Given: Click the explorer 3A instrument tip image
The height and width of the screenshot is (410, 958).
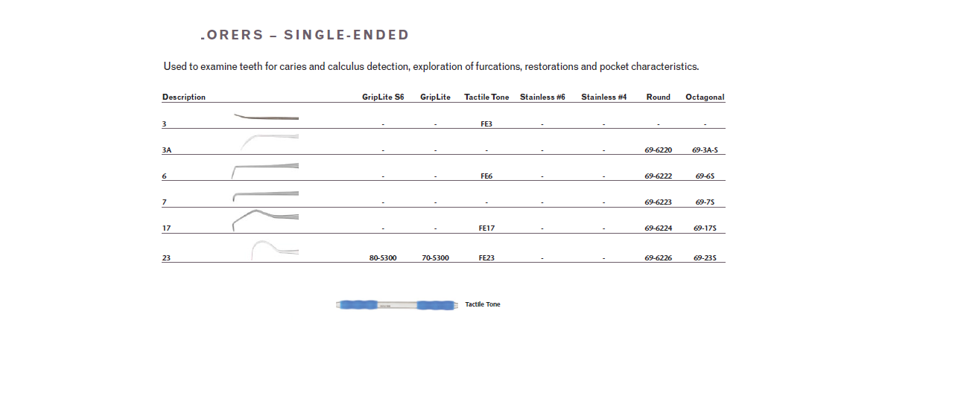Looking at the screenshot, I should pos(269,140).
